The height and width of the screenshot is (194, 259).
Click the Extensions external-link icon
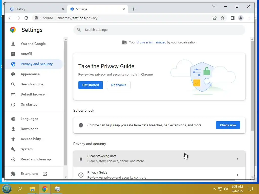45,174
